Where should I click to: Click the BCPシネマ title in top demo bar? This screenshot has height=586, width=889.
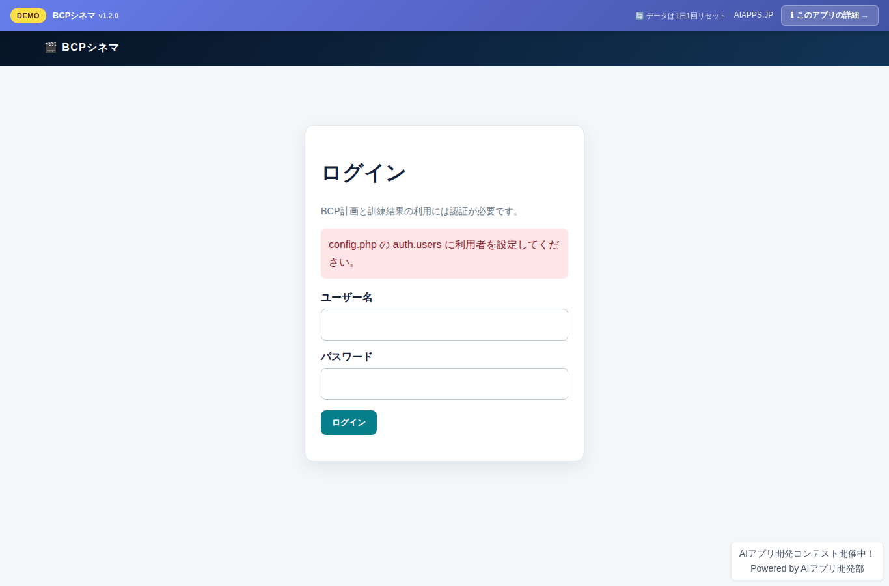tap(74, 16)
